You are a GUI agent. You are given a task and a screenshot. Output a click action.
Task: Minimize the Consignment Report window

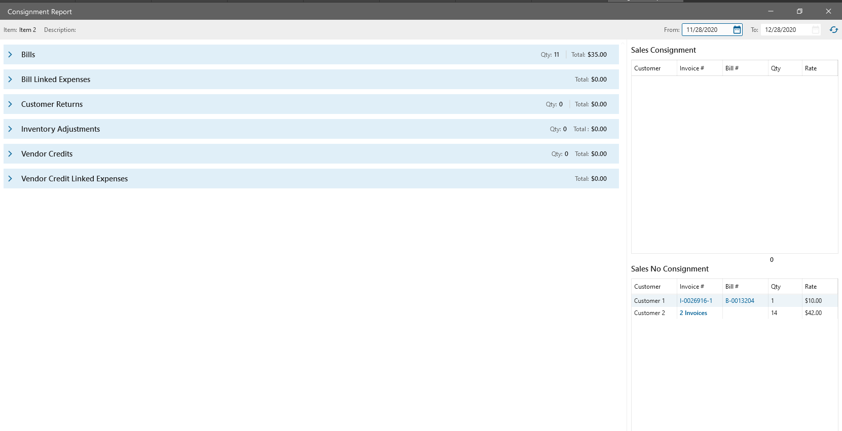coord(771,11)
